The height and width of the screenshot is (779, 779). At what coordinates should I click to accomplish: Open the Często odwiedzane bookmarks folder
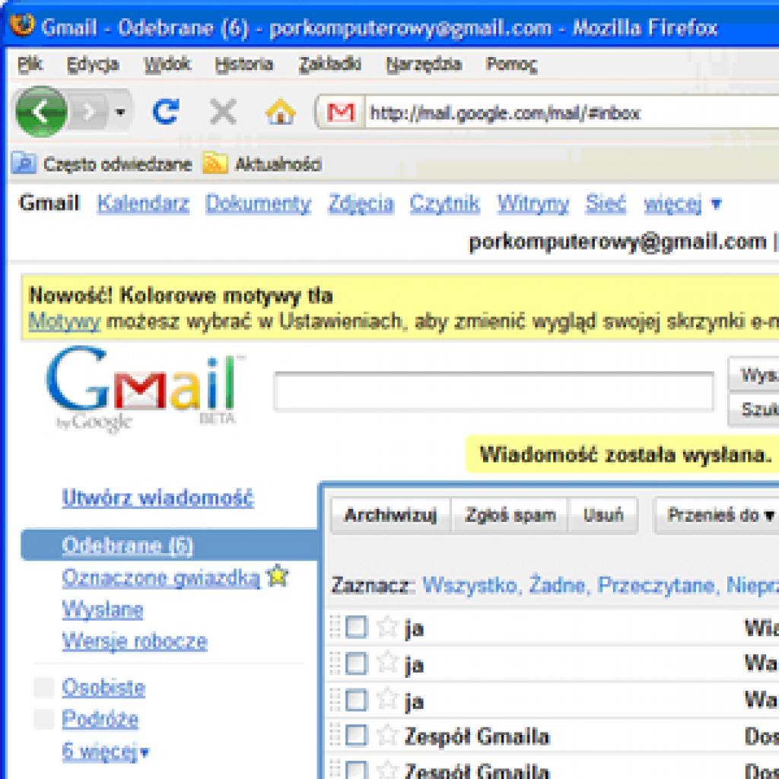click(102, 164)
